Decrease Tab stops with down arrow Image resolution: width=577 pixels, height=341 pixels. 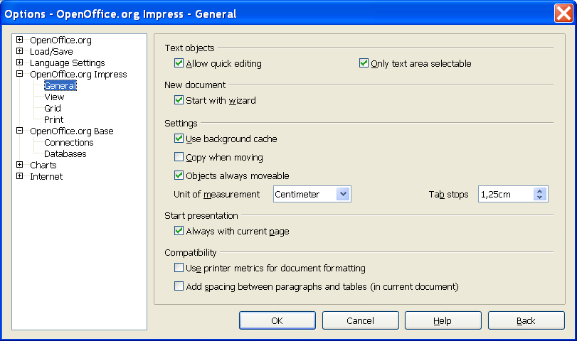coord(539,197)
